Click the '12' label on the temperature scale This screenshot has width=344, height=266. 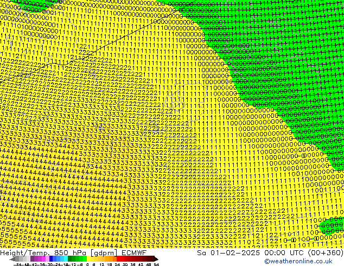pyautogui.click(x=102, y=264)
